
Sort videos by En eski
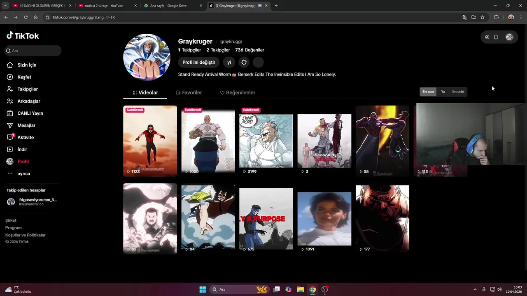(458, 92)
